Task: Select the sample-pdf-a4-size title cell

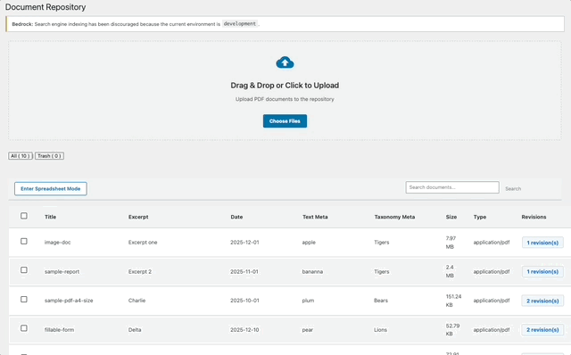Action: point(69,301)
